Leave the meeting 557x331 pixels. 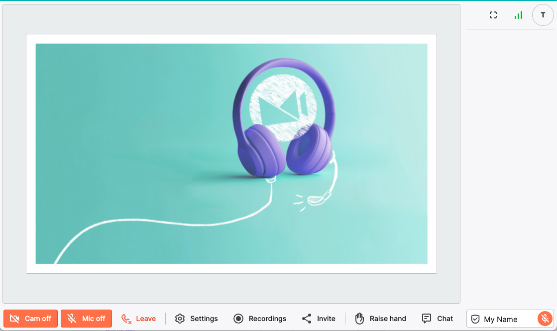point(138,319)
